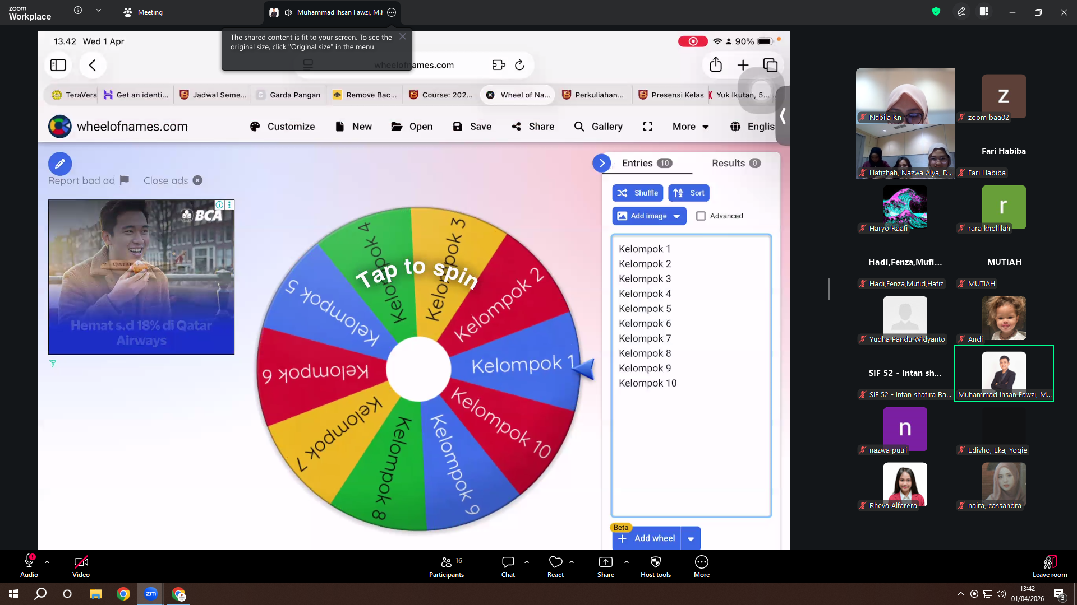The height and width of the screenshot is (605, 1077).
Task: Collapse the entries side panel arrow
Action: [602, 163]
